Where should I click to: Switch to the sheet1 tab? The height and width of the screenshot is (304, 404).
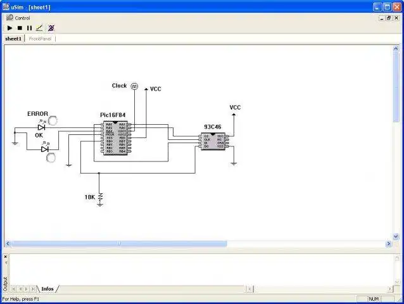(13, 39)
